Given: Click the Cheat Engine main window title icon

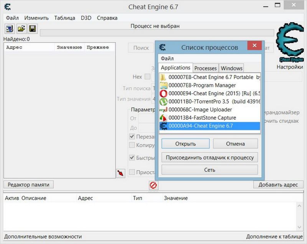Looking at the screenshot, I should pyautogui.click(x=7, y=7).
